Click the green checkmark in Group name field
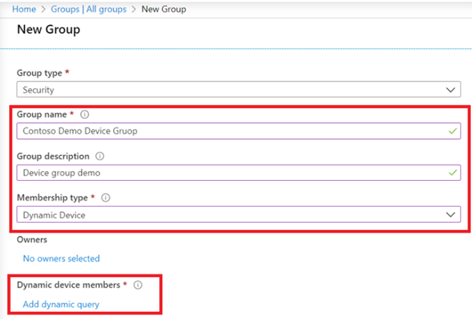472x319 pixels. 453,131
